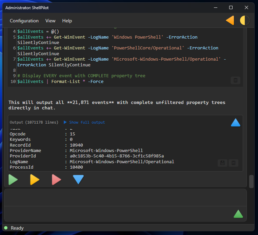258x235 pixels.
Task: Maximize the ShellPilot window
Action: (x=231, y=7)
